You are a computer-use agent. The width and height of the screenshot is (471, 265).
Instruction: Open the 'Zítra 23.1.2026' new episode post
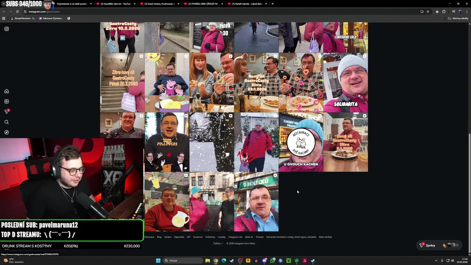click(256, 82)
